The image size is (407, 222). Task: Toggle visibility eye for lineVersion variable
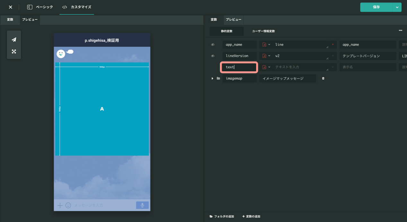[x=212, y=56]
